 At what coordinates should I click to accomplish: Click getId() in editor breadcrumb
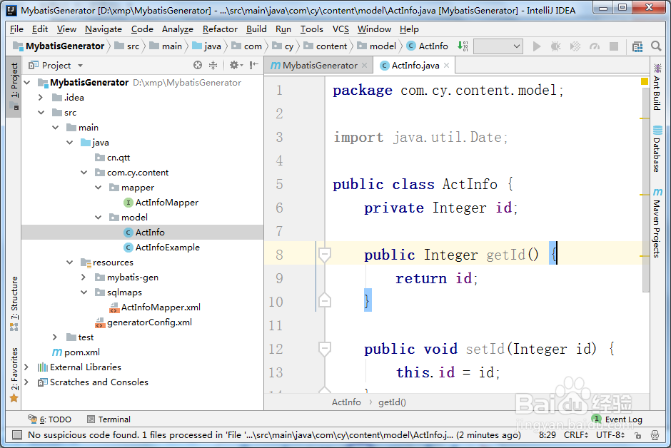[x=392, y=402]
